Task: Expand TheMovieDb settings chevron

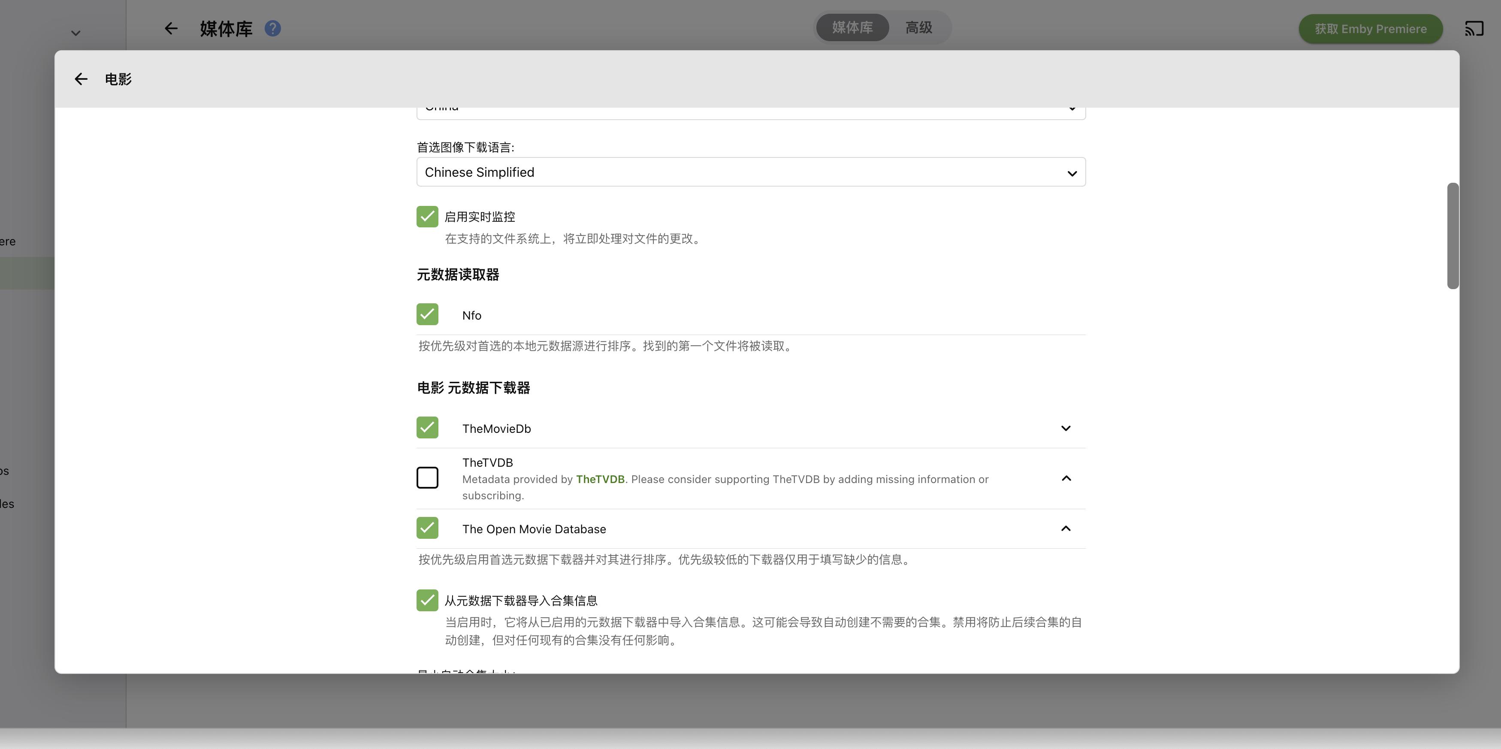Action: (x=1066, y=428)
